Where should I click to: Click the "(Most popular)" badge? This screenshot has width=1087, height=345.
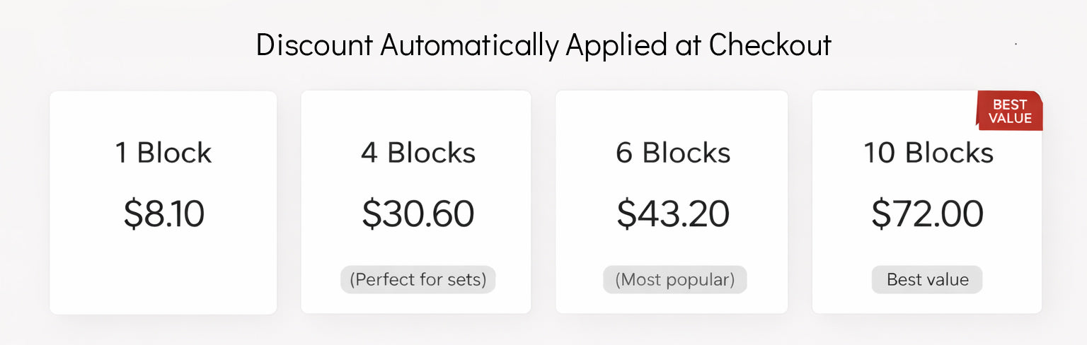[x=674, y=279]
